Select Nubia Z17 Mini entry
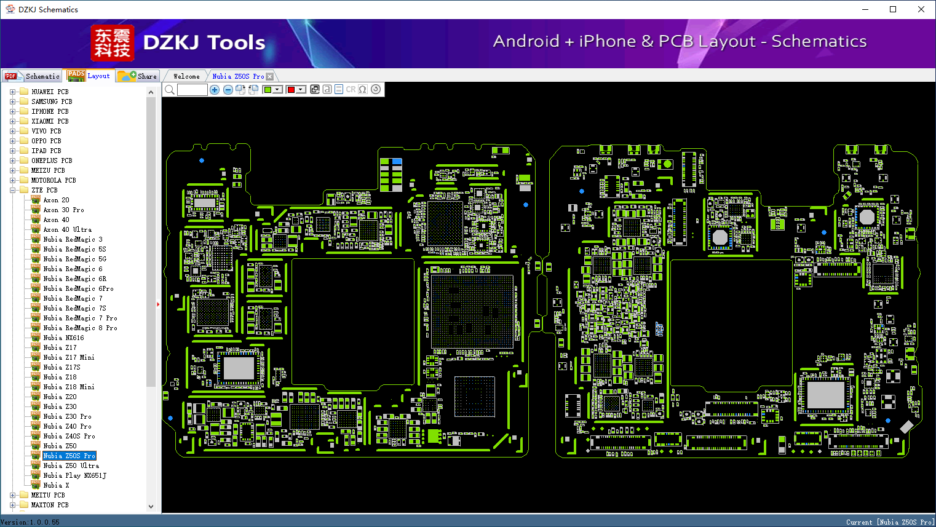 (x=69, y=357)
